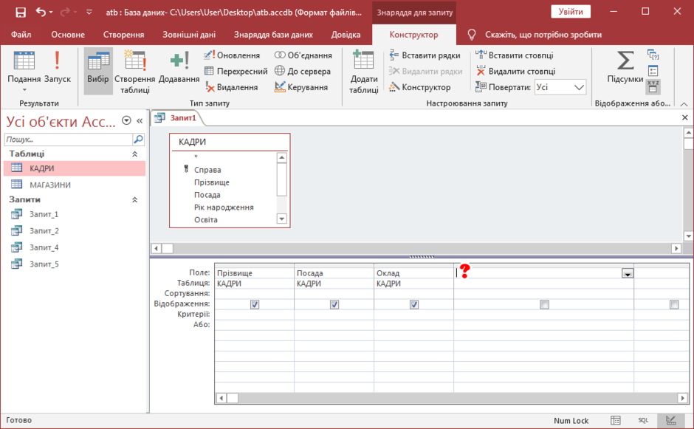Open the Зовнішні дані tab

[x=189, y=35]
